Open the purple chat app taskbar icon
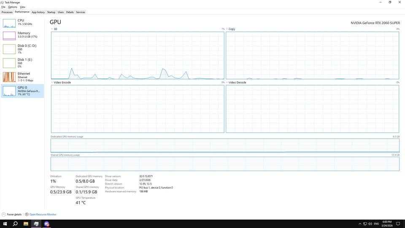405x228 pixels. click(x=46, y=224)
